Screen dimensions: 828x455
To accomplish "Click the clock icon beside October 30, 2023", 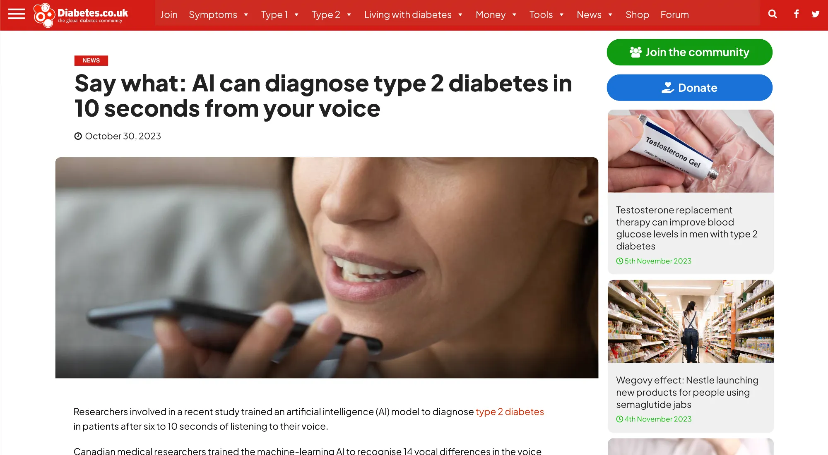I will (x=78, y=136).
